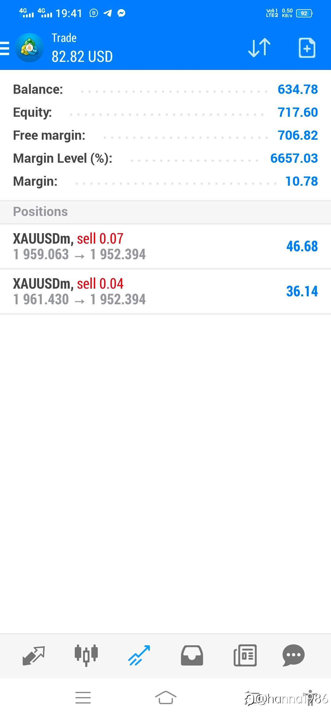The width and height of the screenshot is (331, 717).
Task: Open the News tab newspaper icon
Action: point(245,655)
